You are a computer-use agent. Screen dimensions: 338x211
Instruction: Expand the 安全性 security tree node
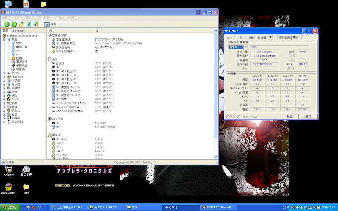4,111
